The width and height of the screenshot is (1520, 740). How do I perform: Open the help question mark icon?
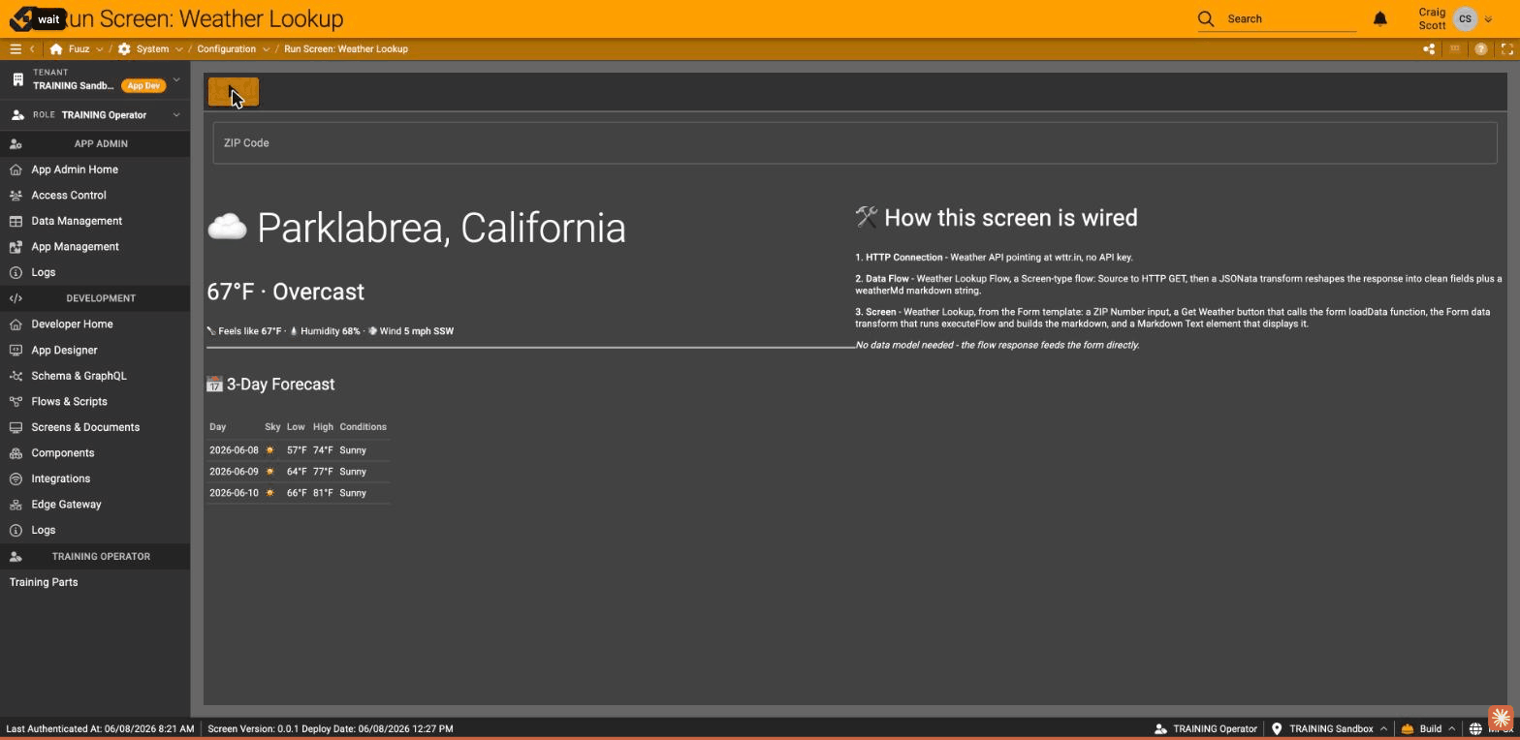coord(1481,48)
